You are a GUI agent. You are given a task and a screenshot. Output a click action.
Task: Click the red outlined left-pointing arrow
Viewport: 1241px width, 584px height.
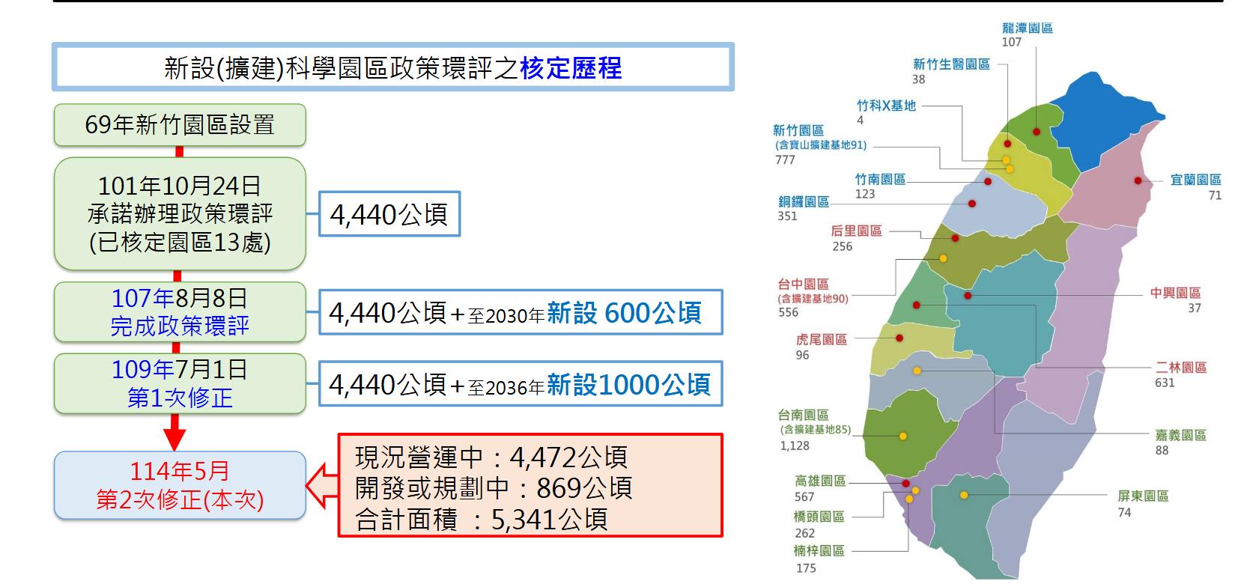click(x=321, y=485)
